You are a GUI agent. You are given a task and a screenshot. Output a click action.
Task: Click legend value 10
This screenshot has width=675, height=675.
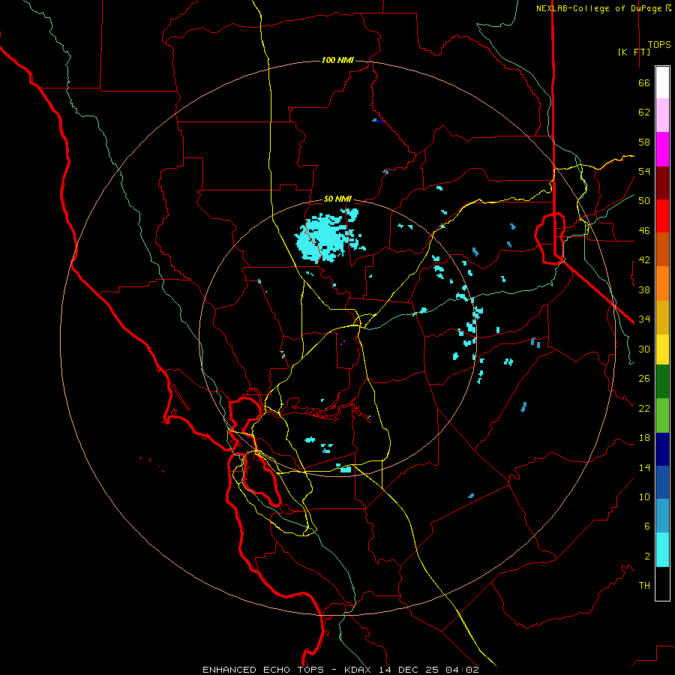point(644,497)
